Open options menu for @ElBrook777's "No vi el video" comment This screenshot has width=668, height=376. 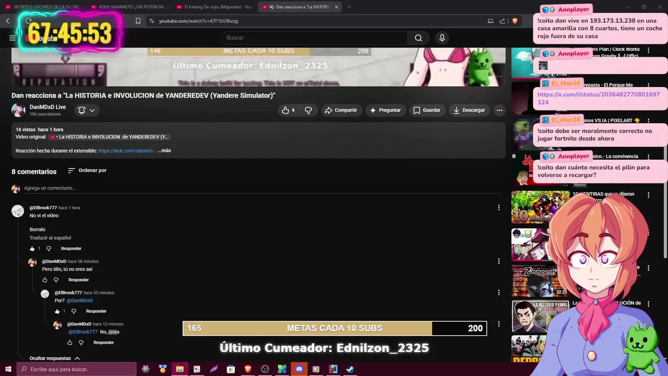tap(498, 208)
